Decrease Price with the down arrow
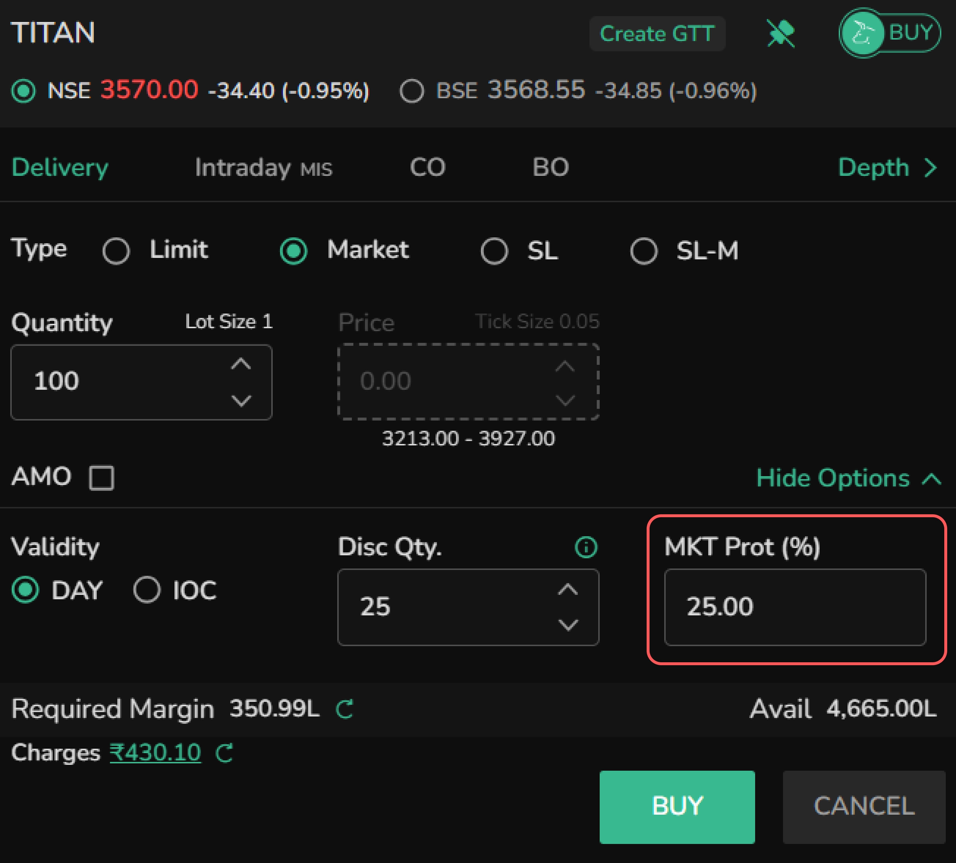Screen dimensions: 956x863 click(565, 400)
